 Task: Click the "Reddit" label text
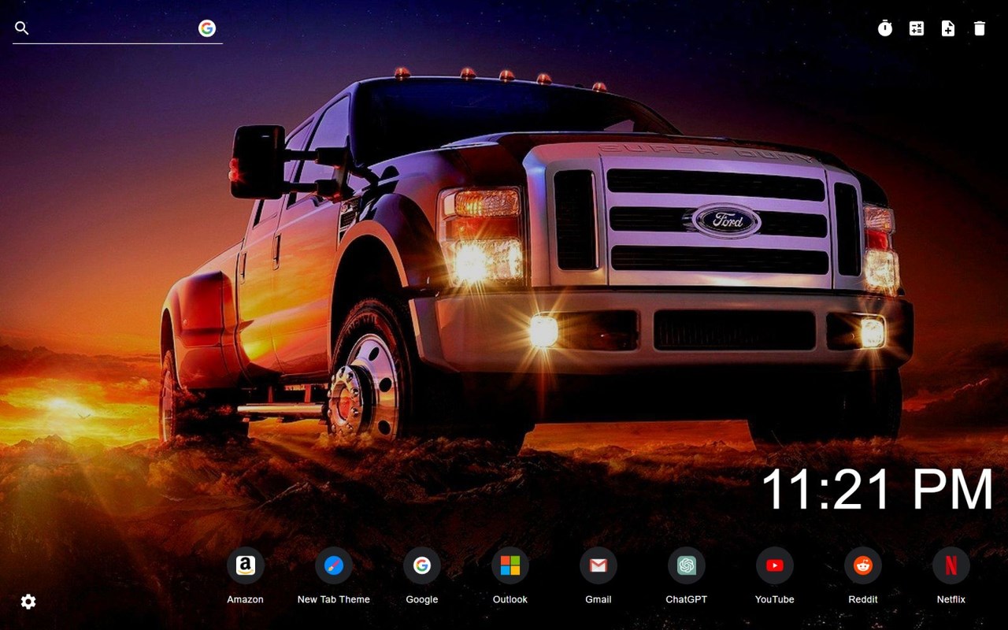[x=863, y=599]
